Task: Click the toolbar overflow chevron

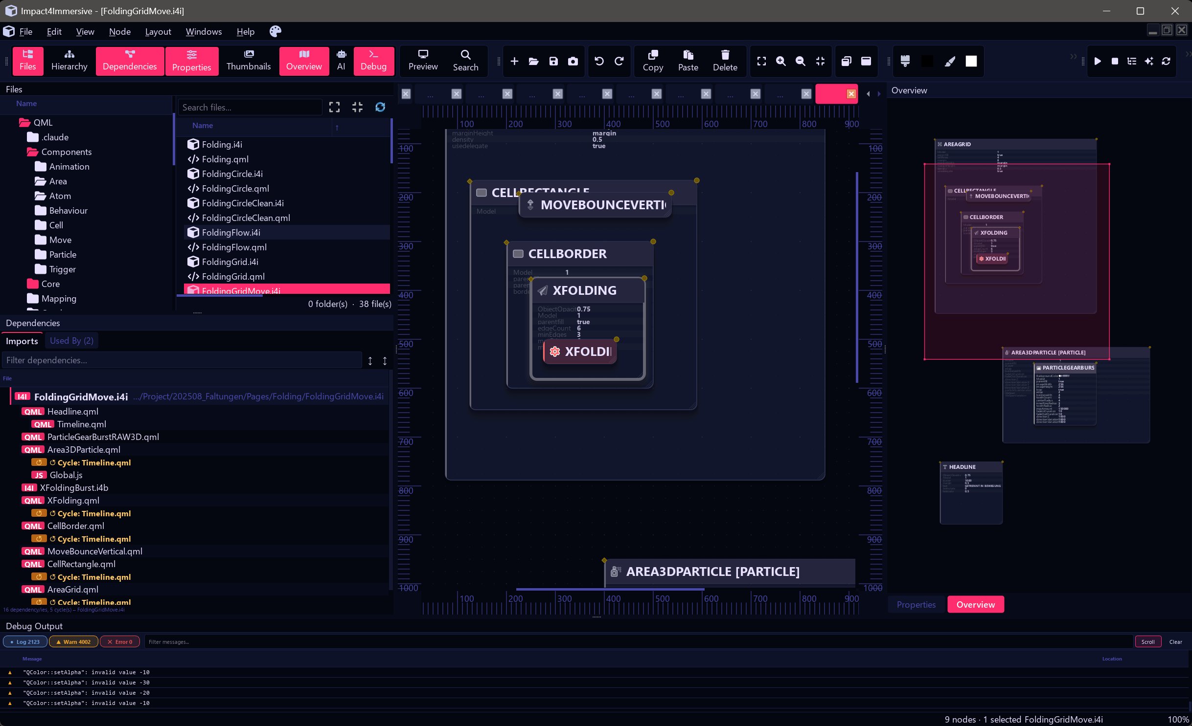Action: pos(1073,57)
